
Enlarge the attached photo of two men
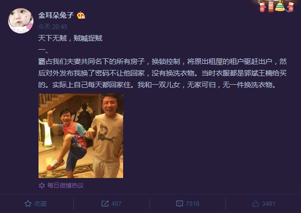click(x=81, y=136)
